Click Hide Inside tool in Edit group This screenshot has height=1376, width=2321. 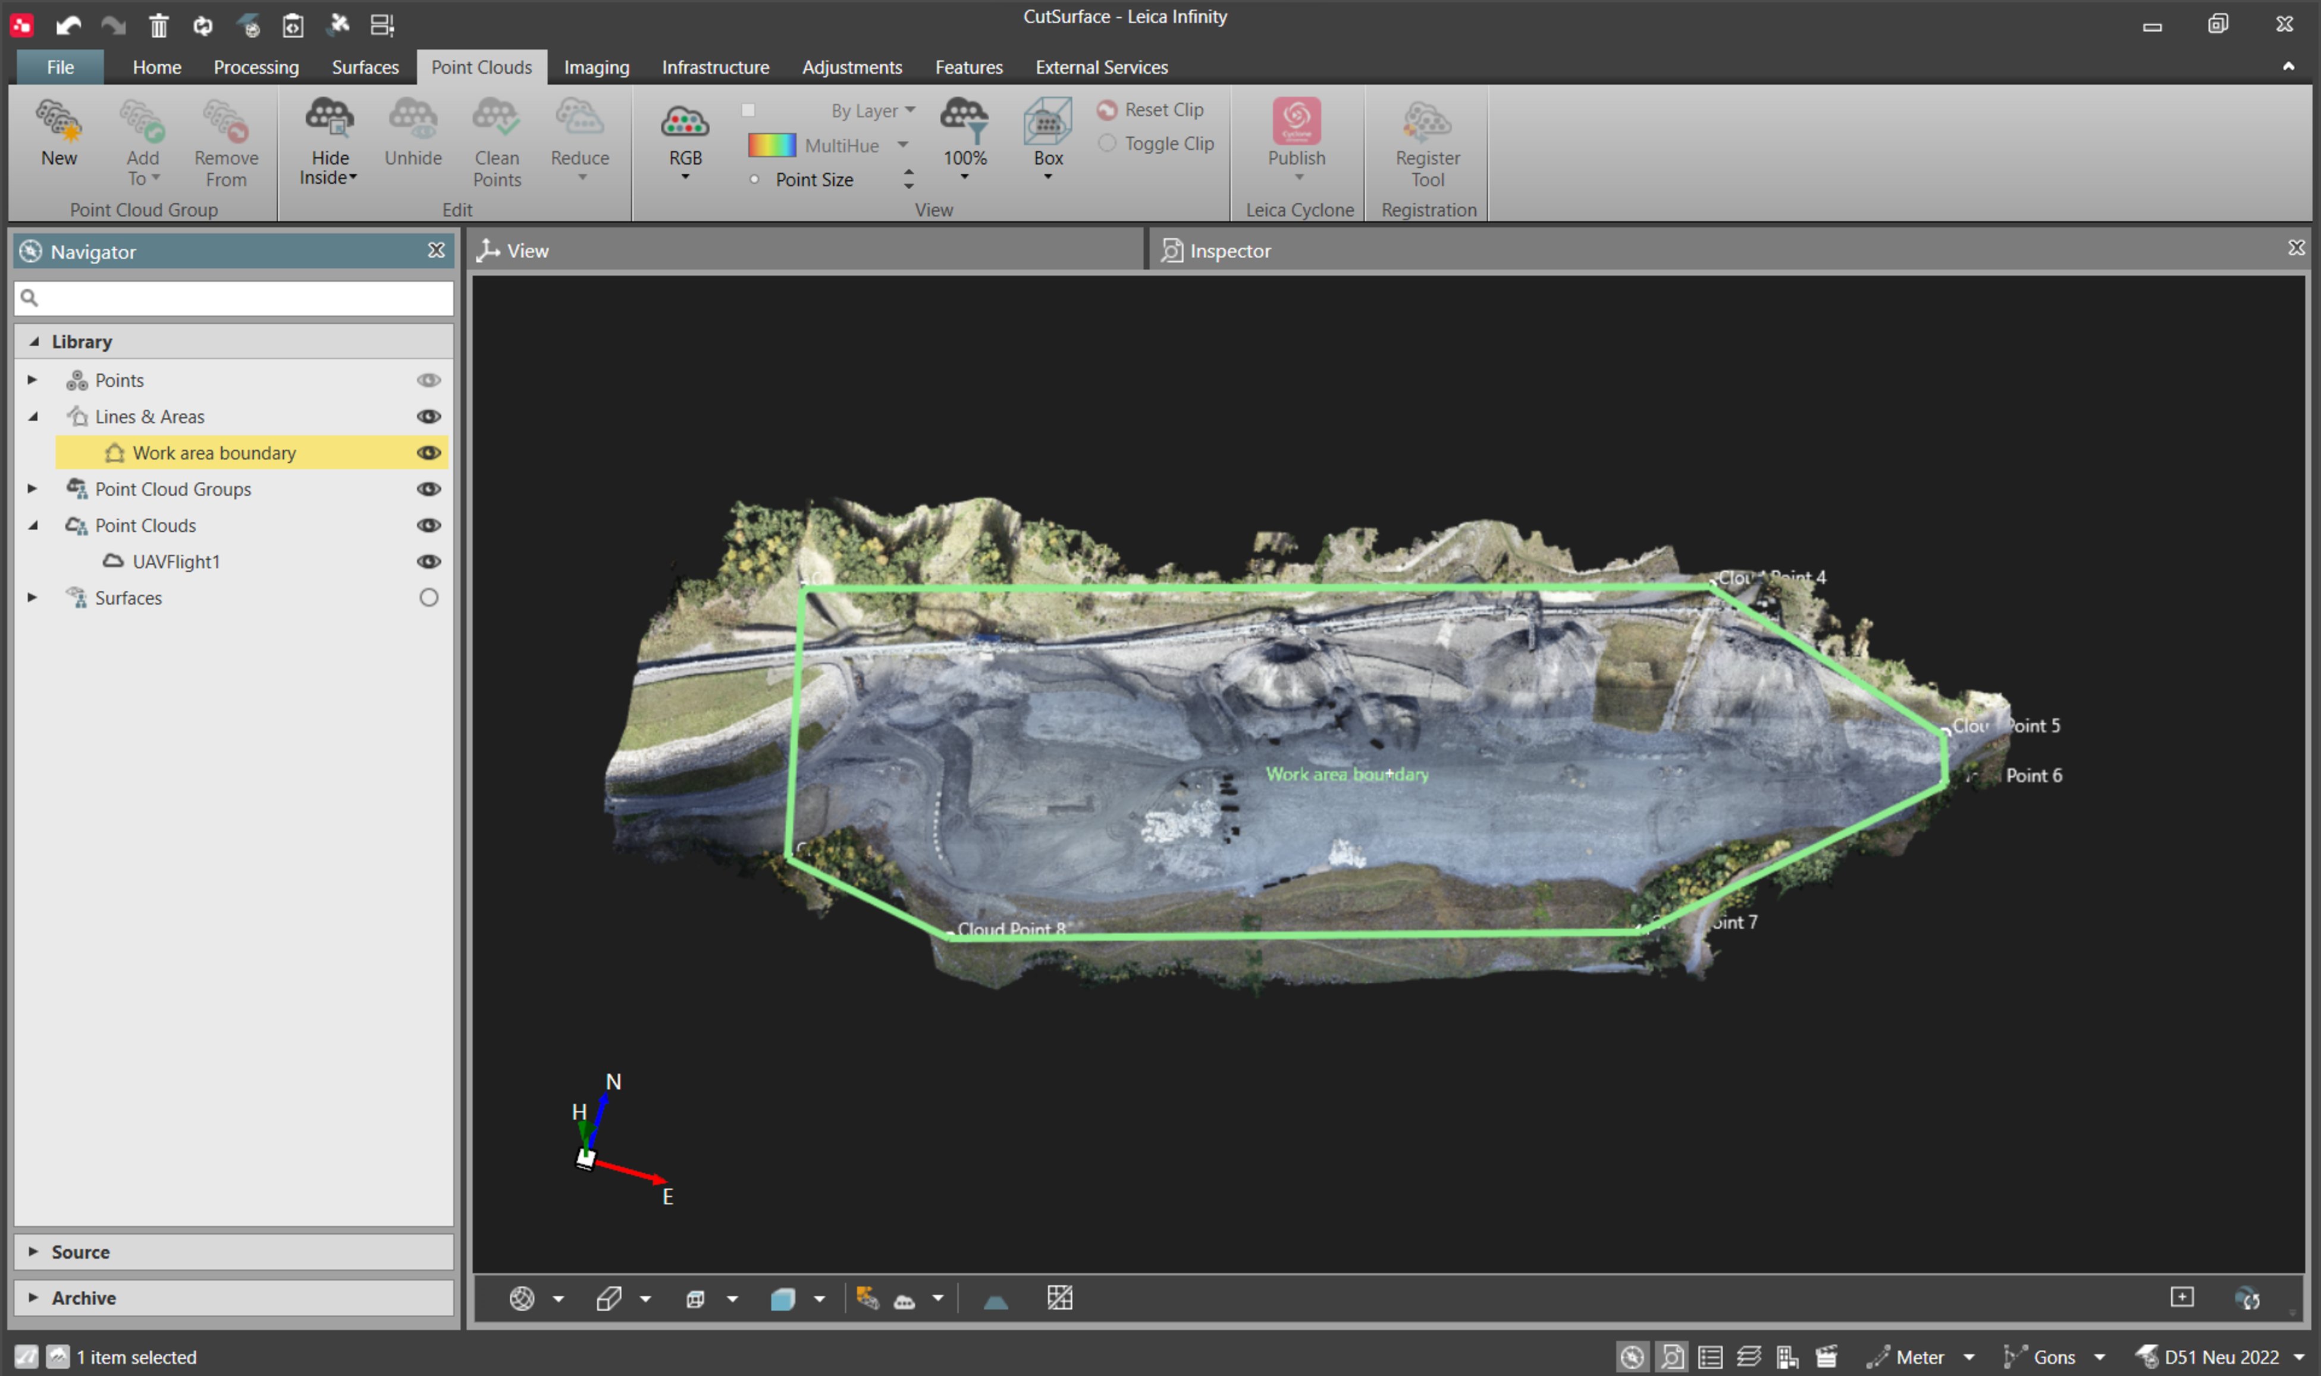(329, 141)
